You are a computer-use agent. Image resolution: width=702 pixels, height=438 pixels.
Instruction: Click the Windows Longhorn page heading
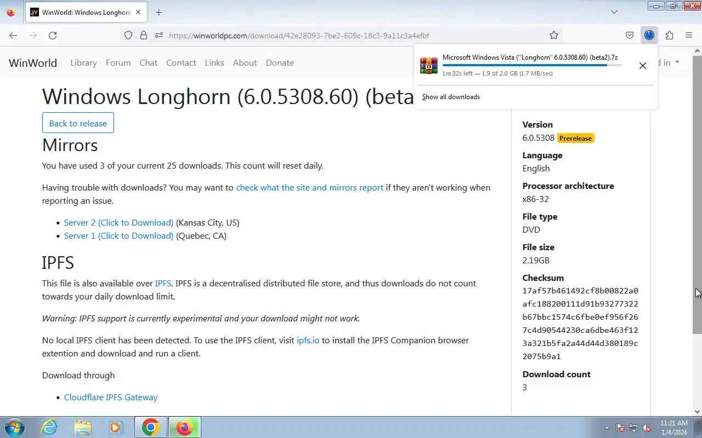coord(228,97)
